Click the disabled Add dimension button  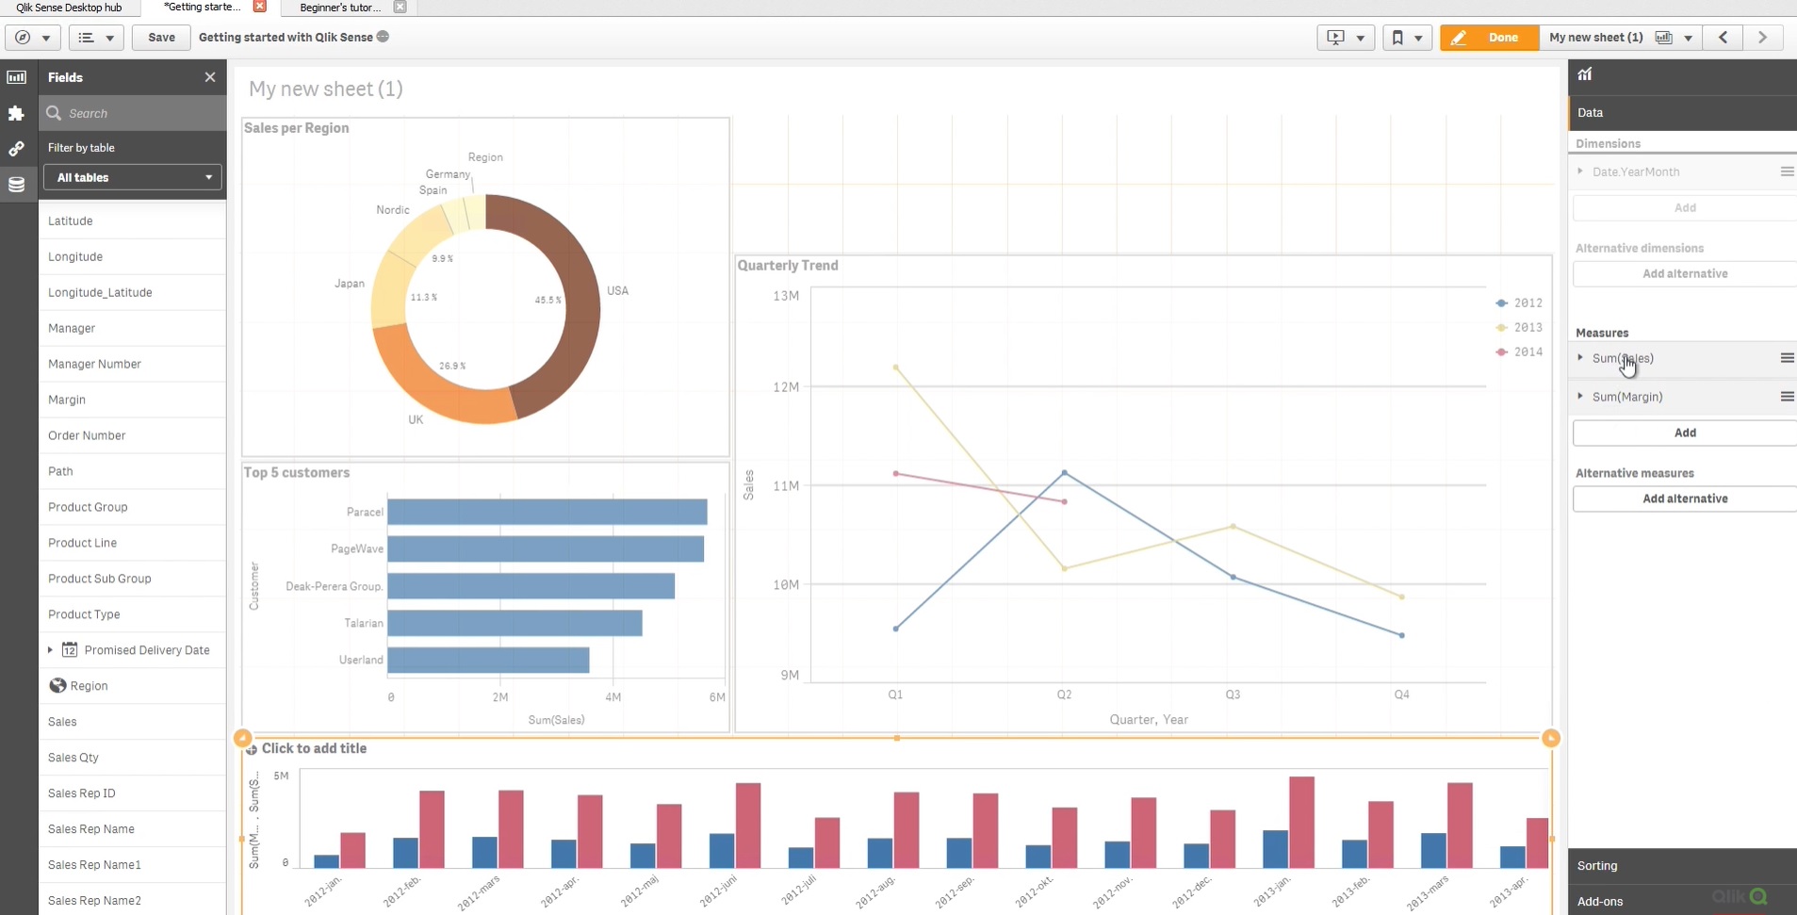[1685, 207]
